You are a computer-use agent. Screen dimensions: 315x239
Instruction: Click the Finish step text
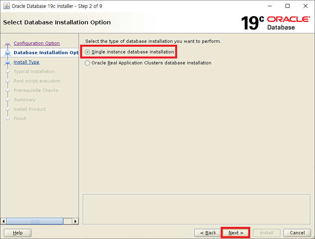pos(20,119)
